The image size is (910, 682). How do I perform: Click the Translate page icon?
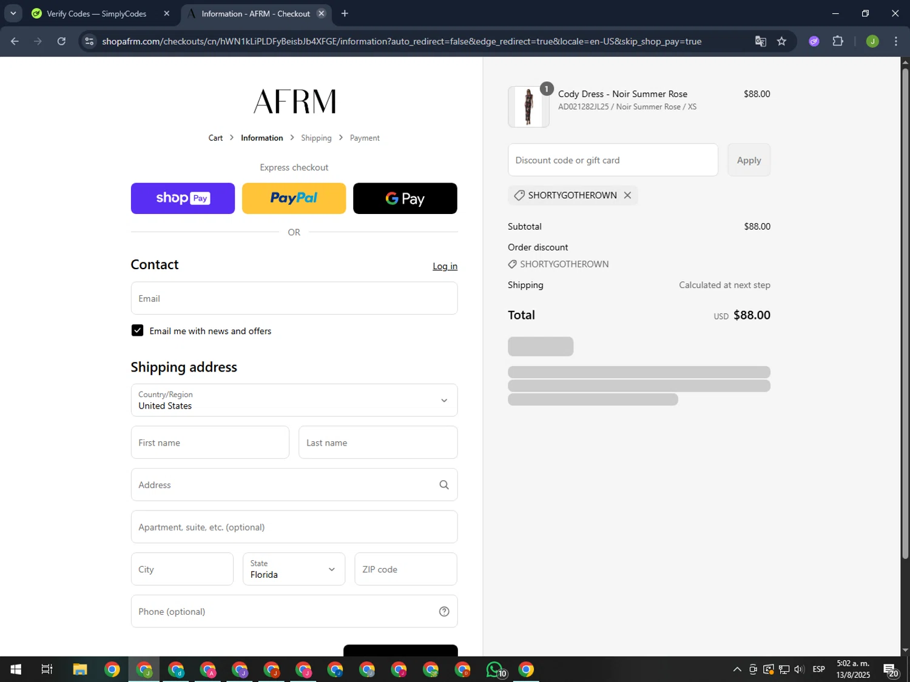760,41
